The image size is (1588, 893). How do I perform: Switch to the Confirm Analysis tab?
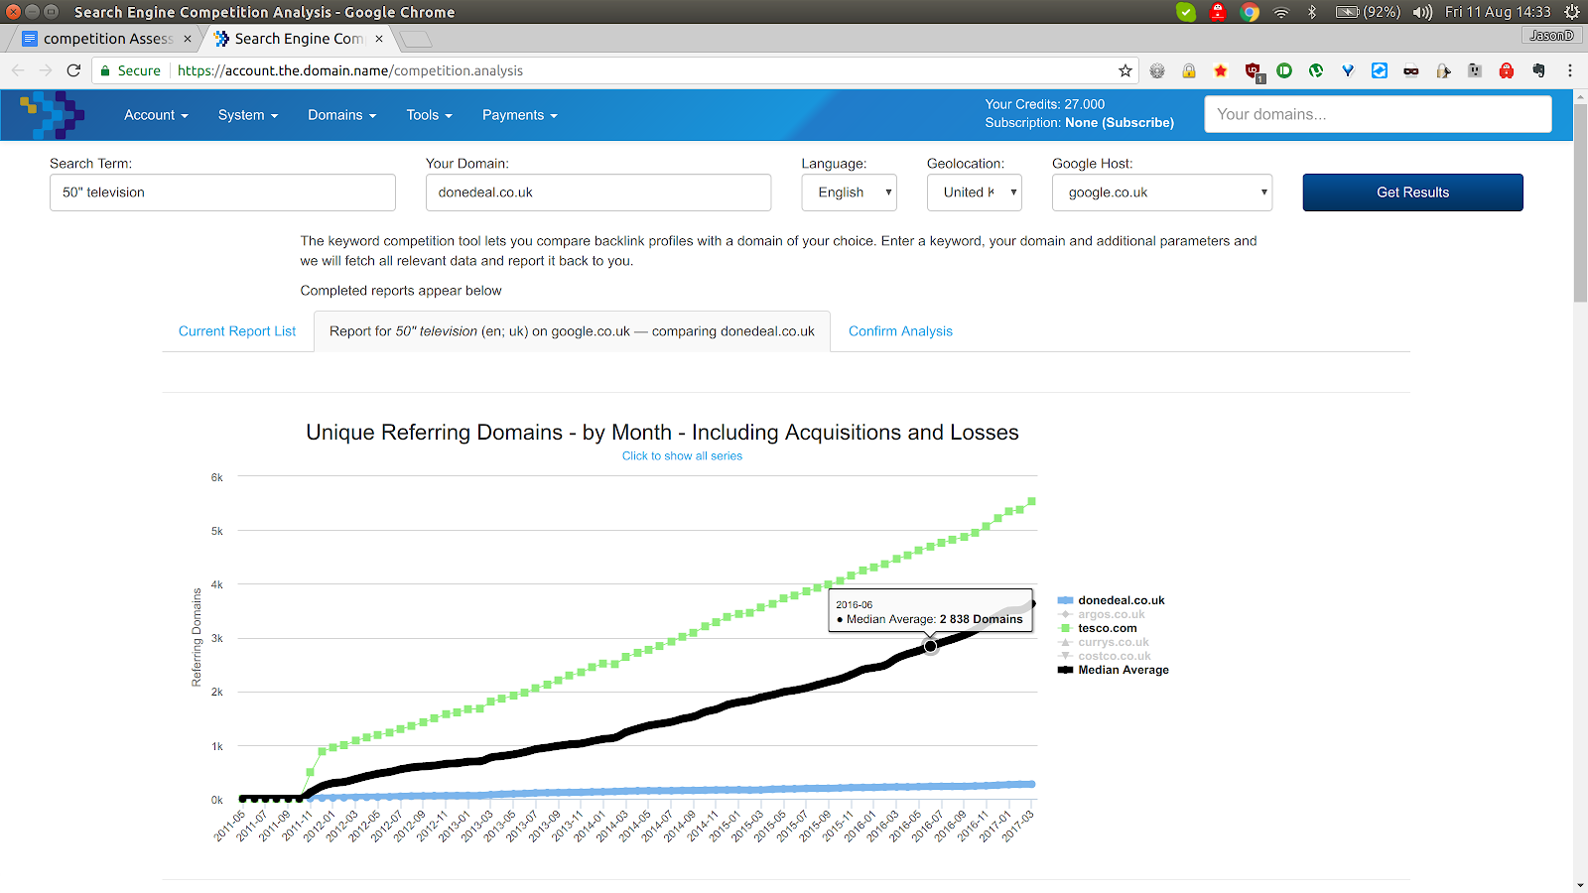(x=900, y=331)
